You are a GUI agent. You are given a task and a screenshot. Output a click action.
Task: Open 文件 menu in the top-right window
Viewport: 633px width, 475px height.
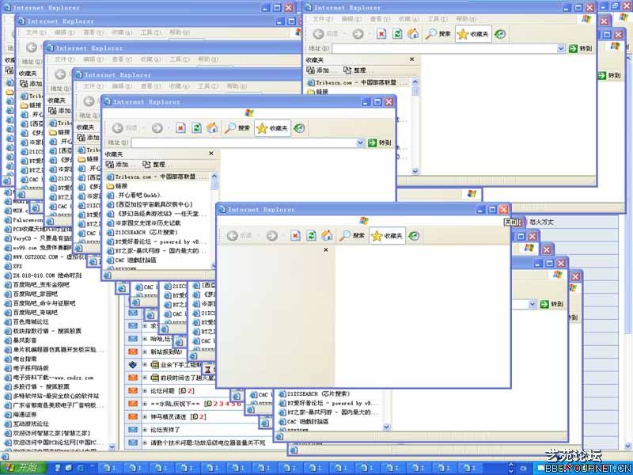(x=322, y=19)
